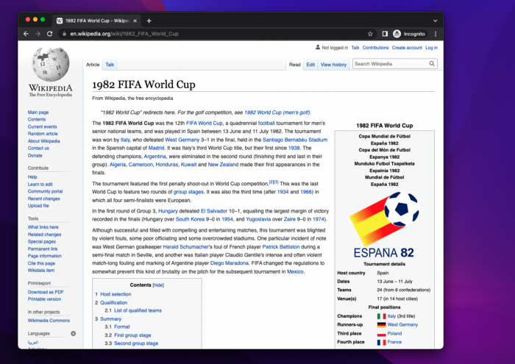The width and height of the screenshot is (515, 364).
Task: Click the address bar URL
Action: click(124, 34)
